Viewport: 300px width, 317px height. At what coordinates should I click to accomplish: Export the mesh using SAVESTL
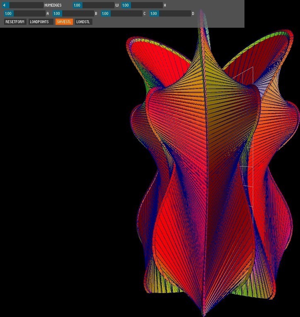coord(64,22)
